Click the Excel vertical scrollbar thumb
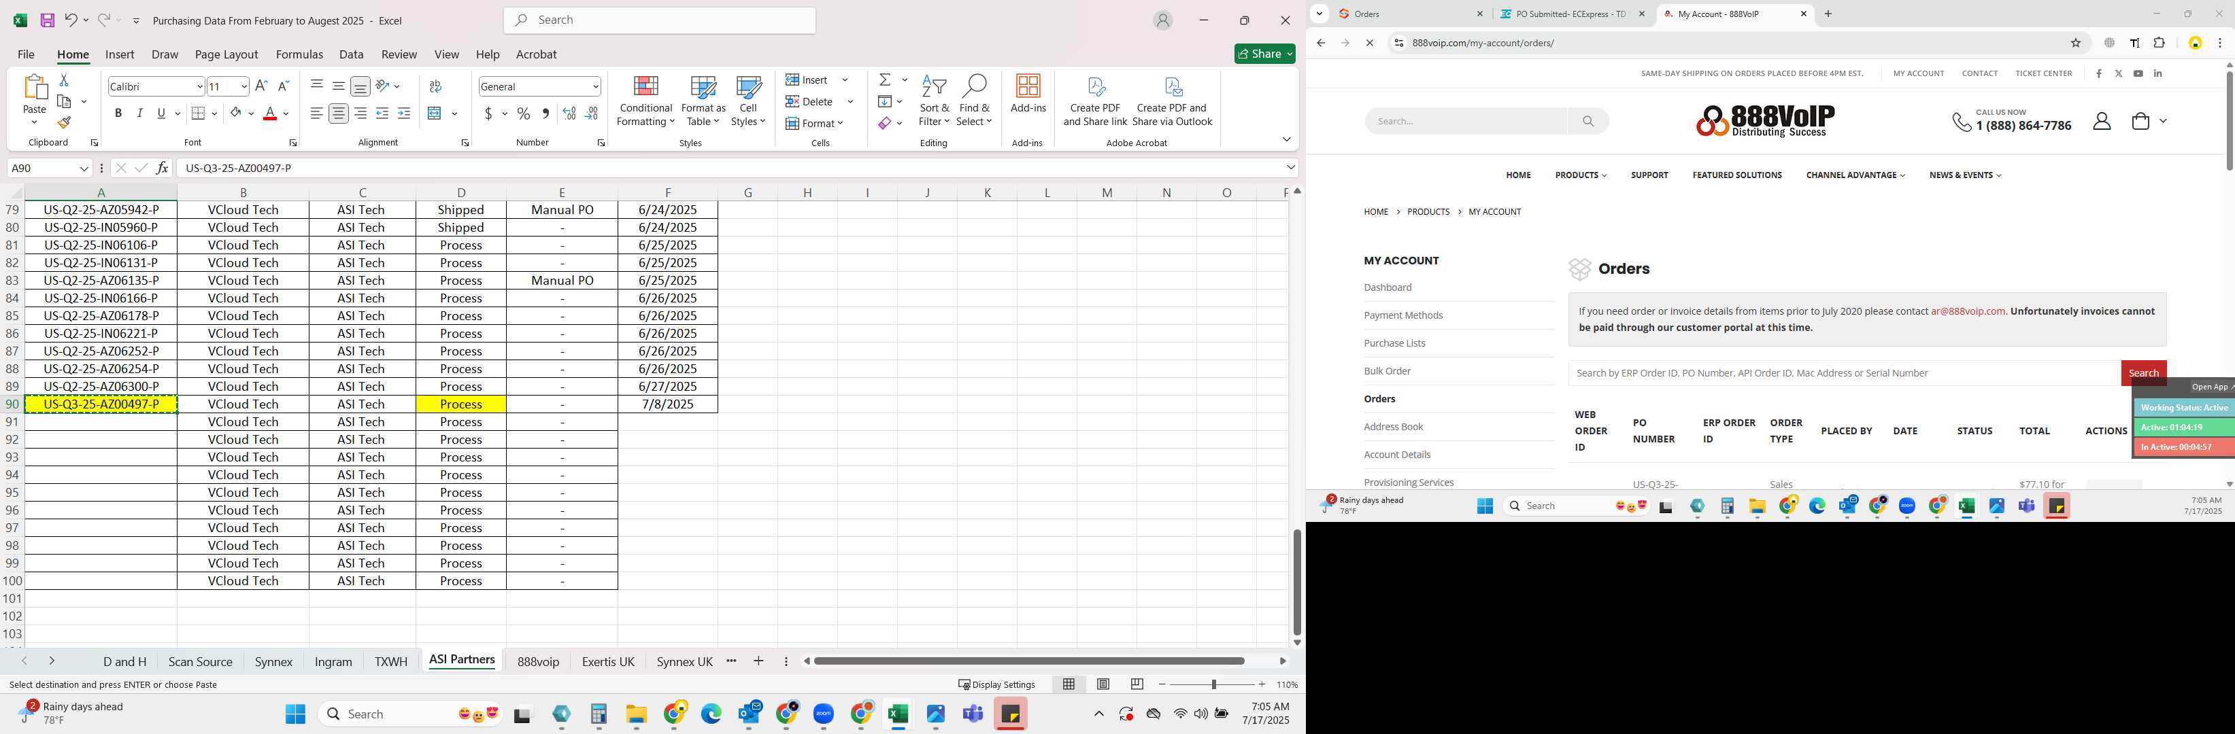 click(1296, 582)
